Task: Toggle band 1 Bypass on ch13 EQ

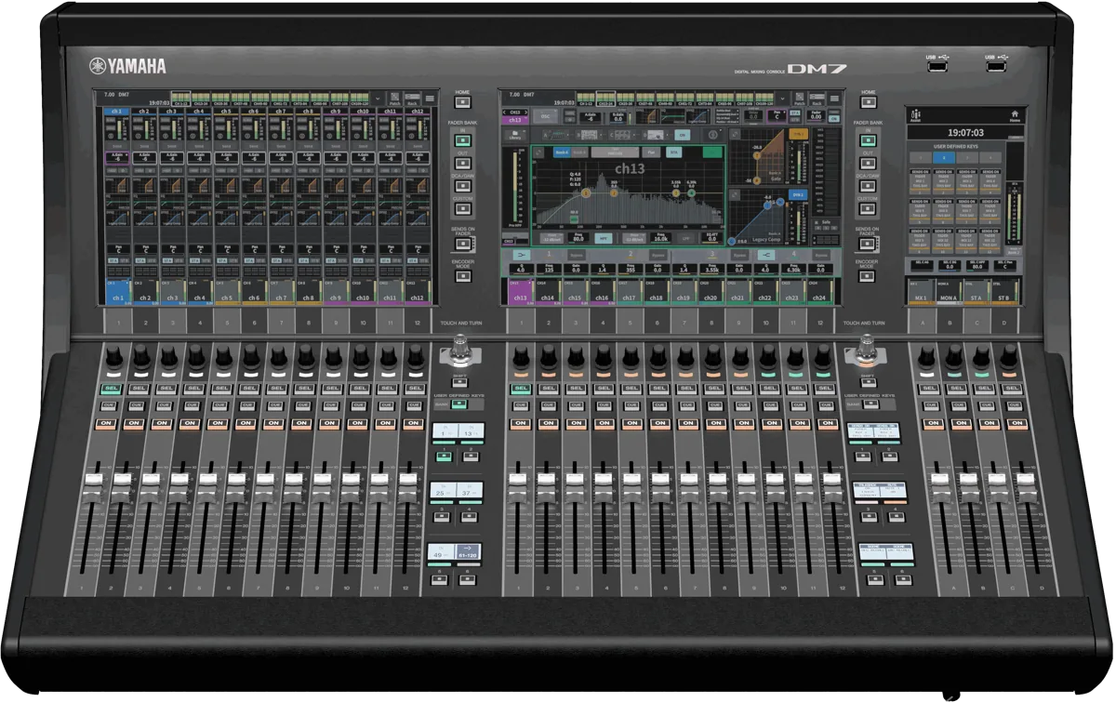Action: click(577, 255)
